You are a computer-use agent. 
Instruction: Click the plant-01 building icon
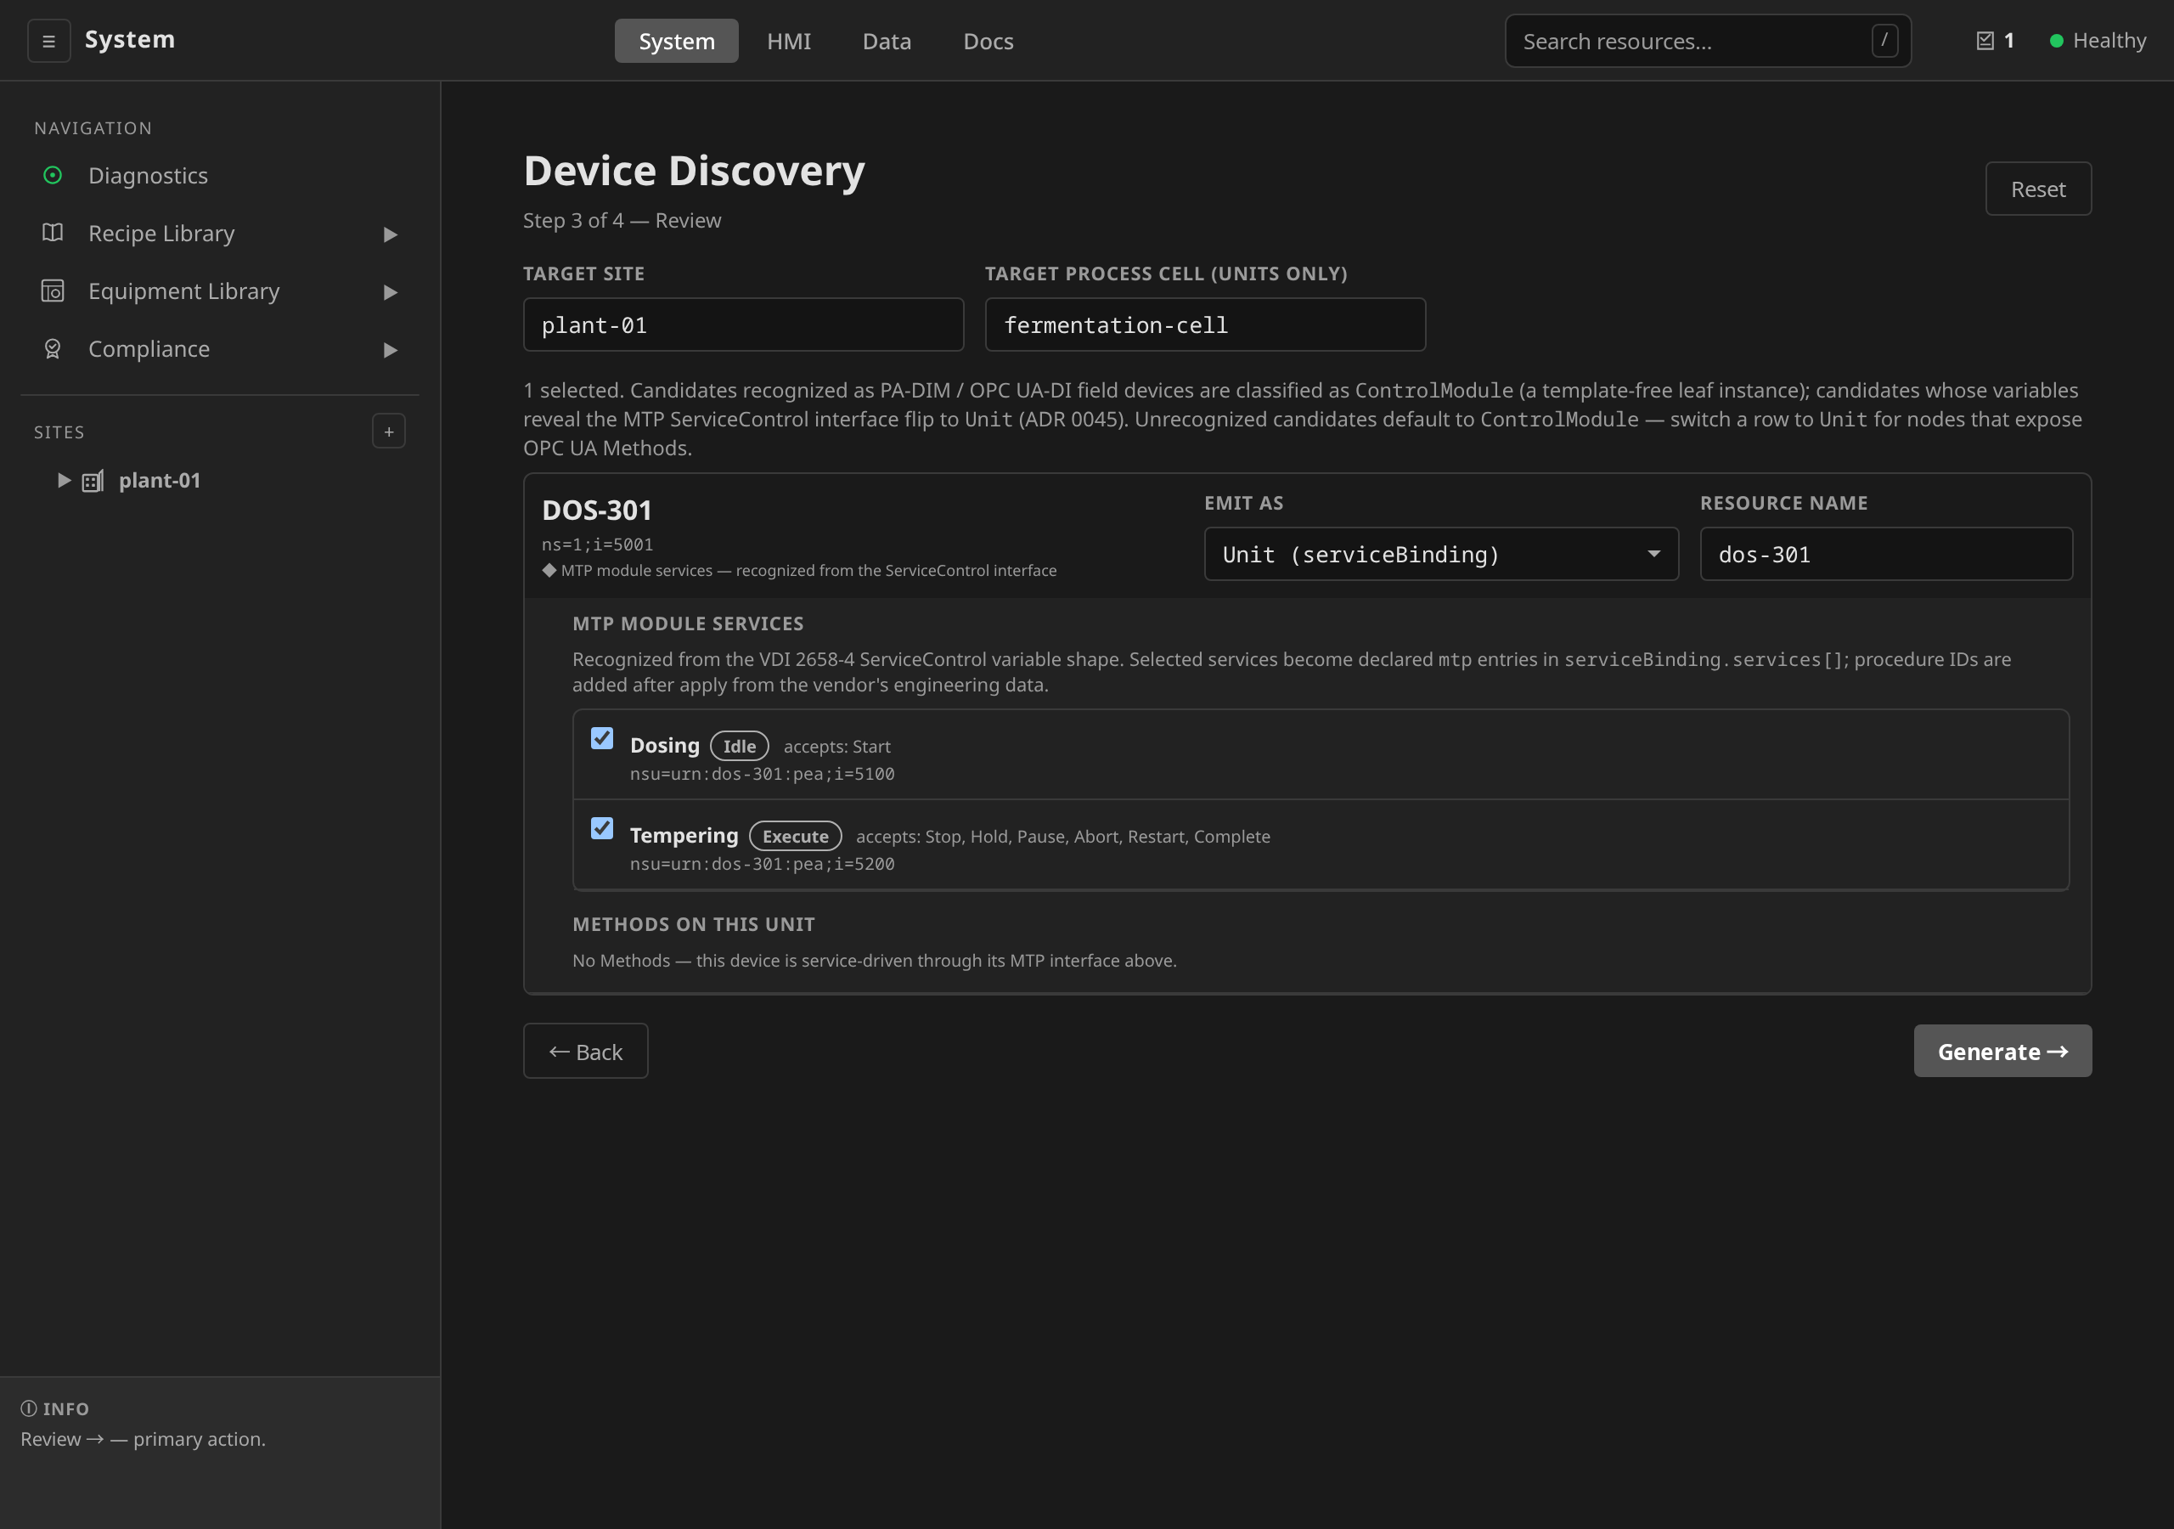(x=93, y=482)
